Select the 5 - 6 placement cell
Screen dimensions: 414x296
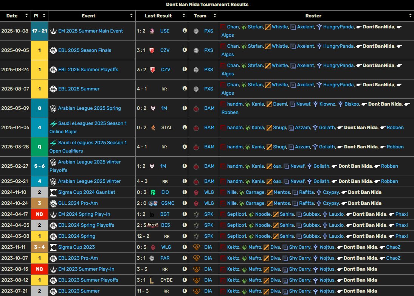click(x=39, y=166)
